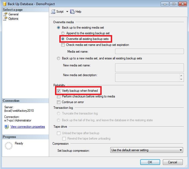This screenshot has height=169, width=189.
Task: Open the backup compression dropdown
Action: 147,150
